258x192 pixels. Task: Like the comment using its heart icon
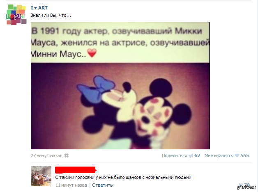240,185
